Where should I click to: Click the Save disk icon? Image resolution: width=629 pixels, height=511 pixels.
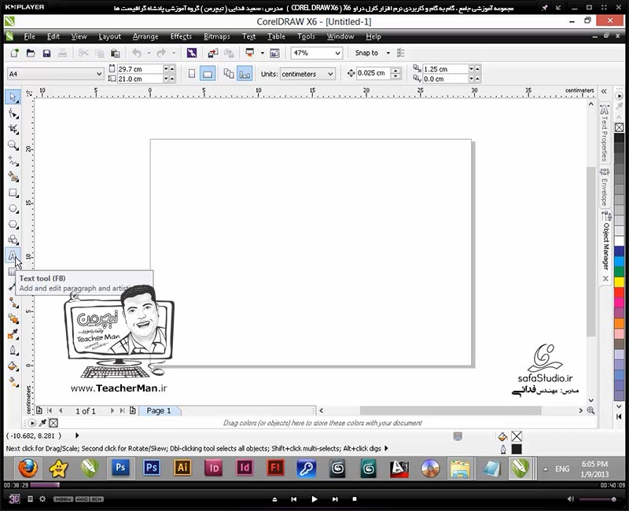(46, 53)
